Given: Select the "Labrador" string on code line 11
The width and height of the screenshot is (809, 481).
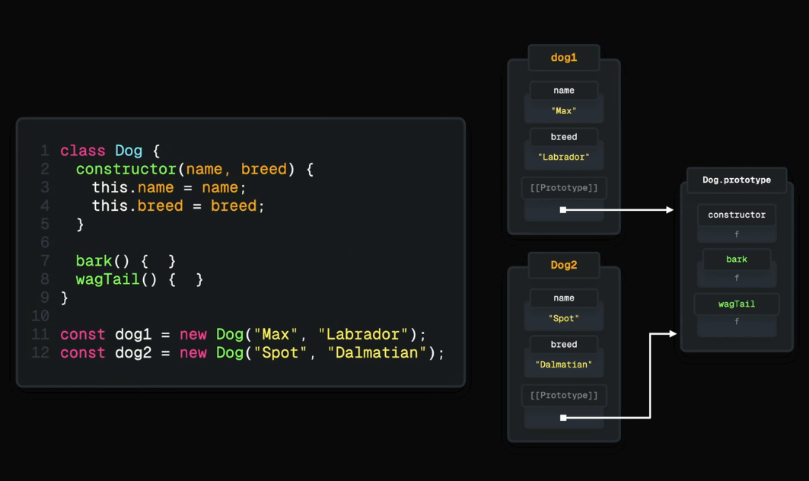Looking at the screenshot, I should click(x=363, y=334).
